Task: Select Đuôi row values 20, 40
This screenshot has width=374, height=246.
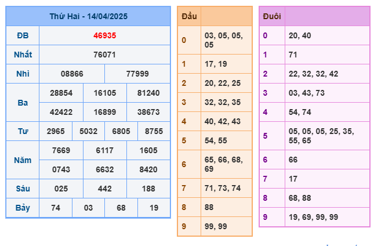Action: [x=300, y=35]
